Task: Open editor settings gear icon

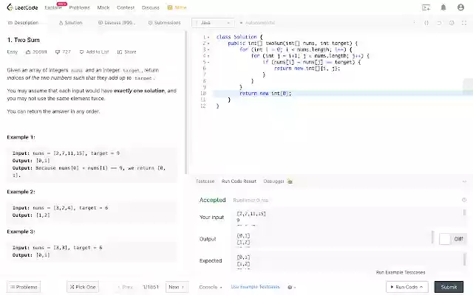Action: (452, 23)
